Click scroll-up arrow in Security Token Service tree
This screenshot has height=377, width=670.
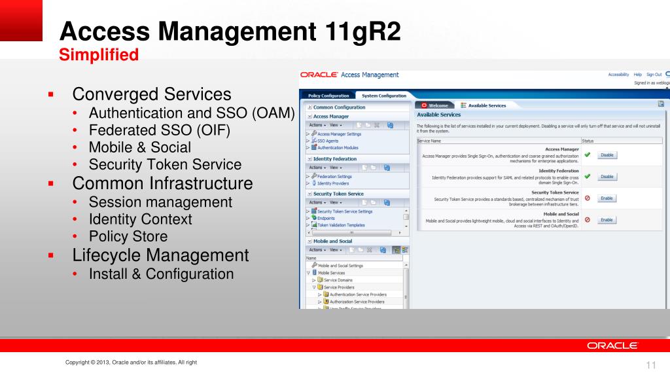point(406,211)
